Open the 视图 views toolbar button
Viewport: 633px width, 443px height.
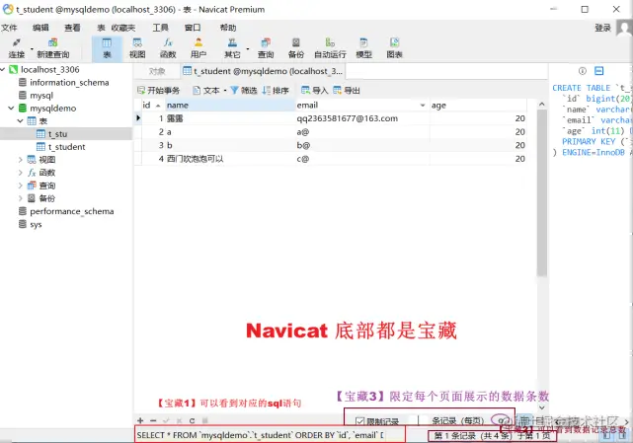pyautogui.click(x=137, y=47)
